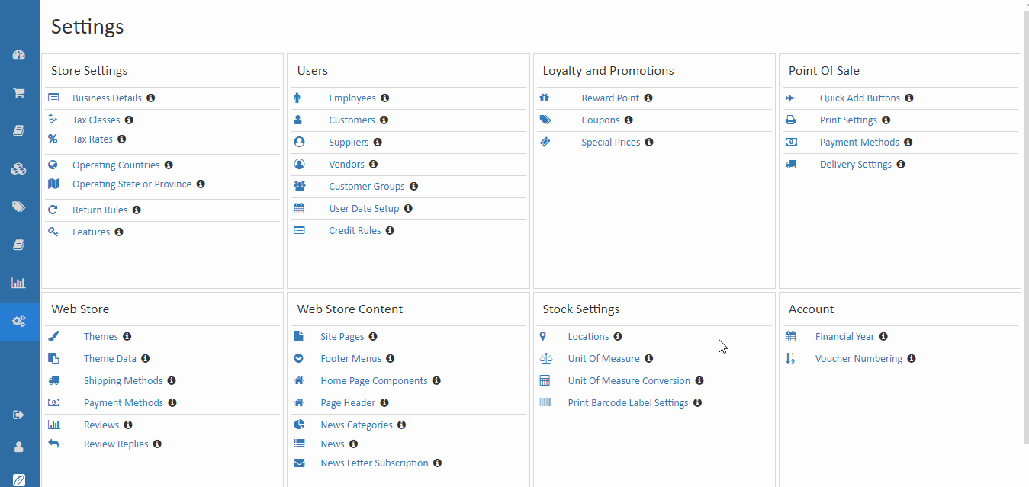
Task: Open Business Details settings
Action: coord(107,98)
